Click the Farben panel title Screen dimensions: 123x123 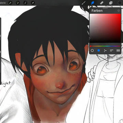[x=97, y=11]
